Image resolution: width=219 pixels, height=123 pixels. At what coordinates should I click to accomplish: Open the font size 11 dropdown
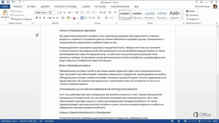(57, 13)
